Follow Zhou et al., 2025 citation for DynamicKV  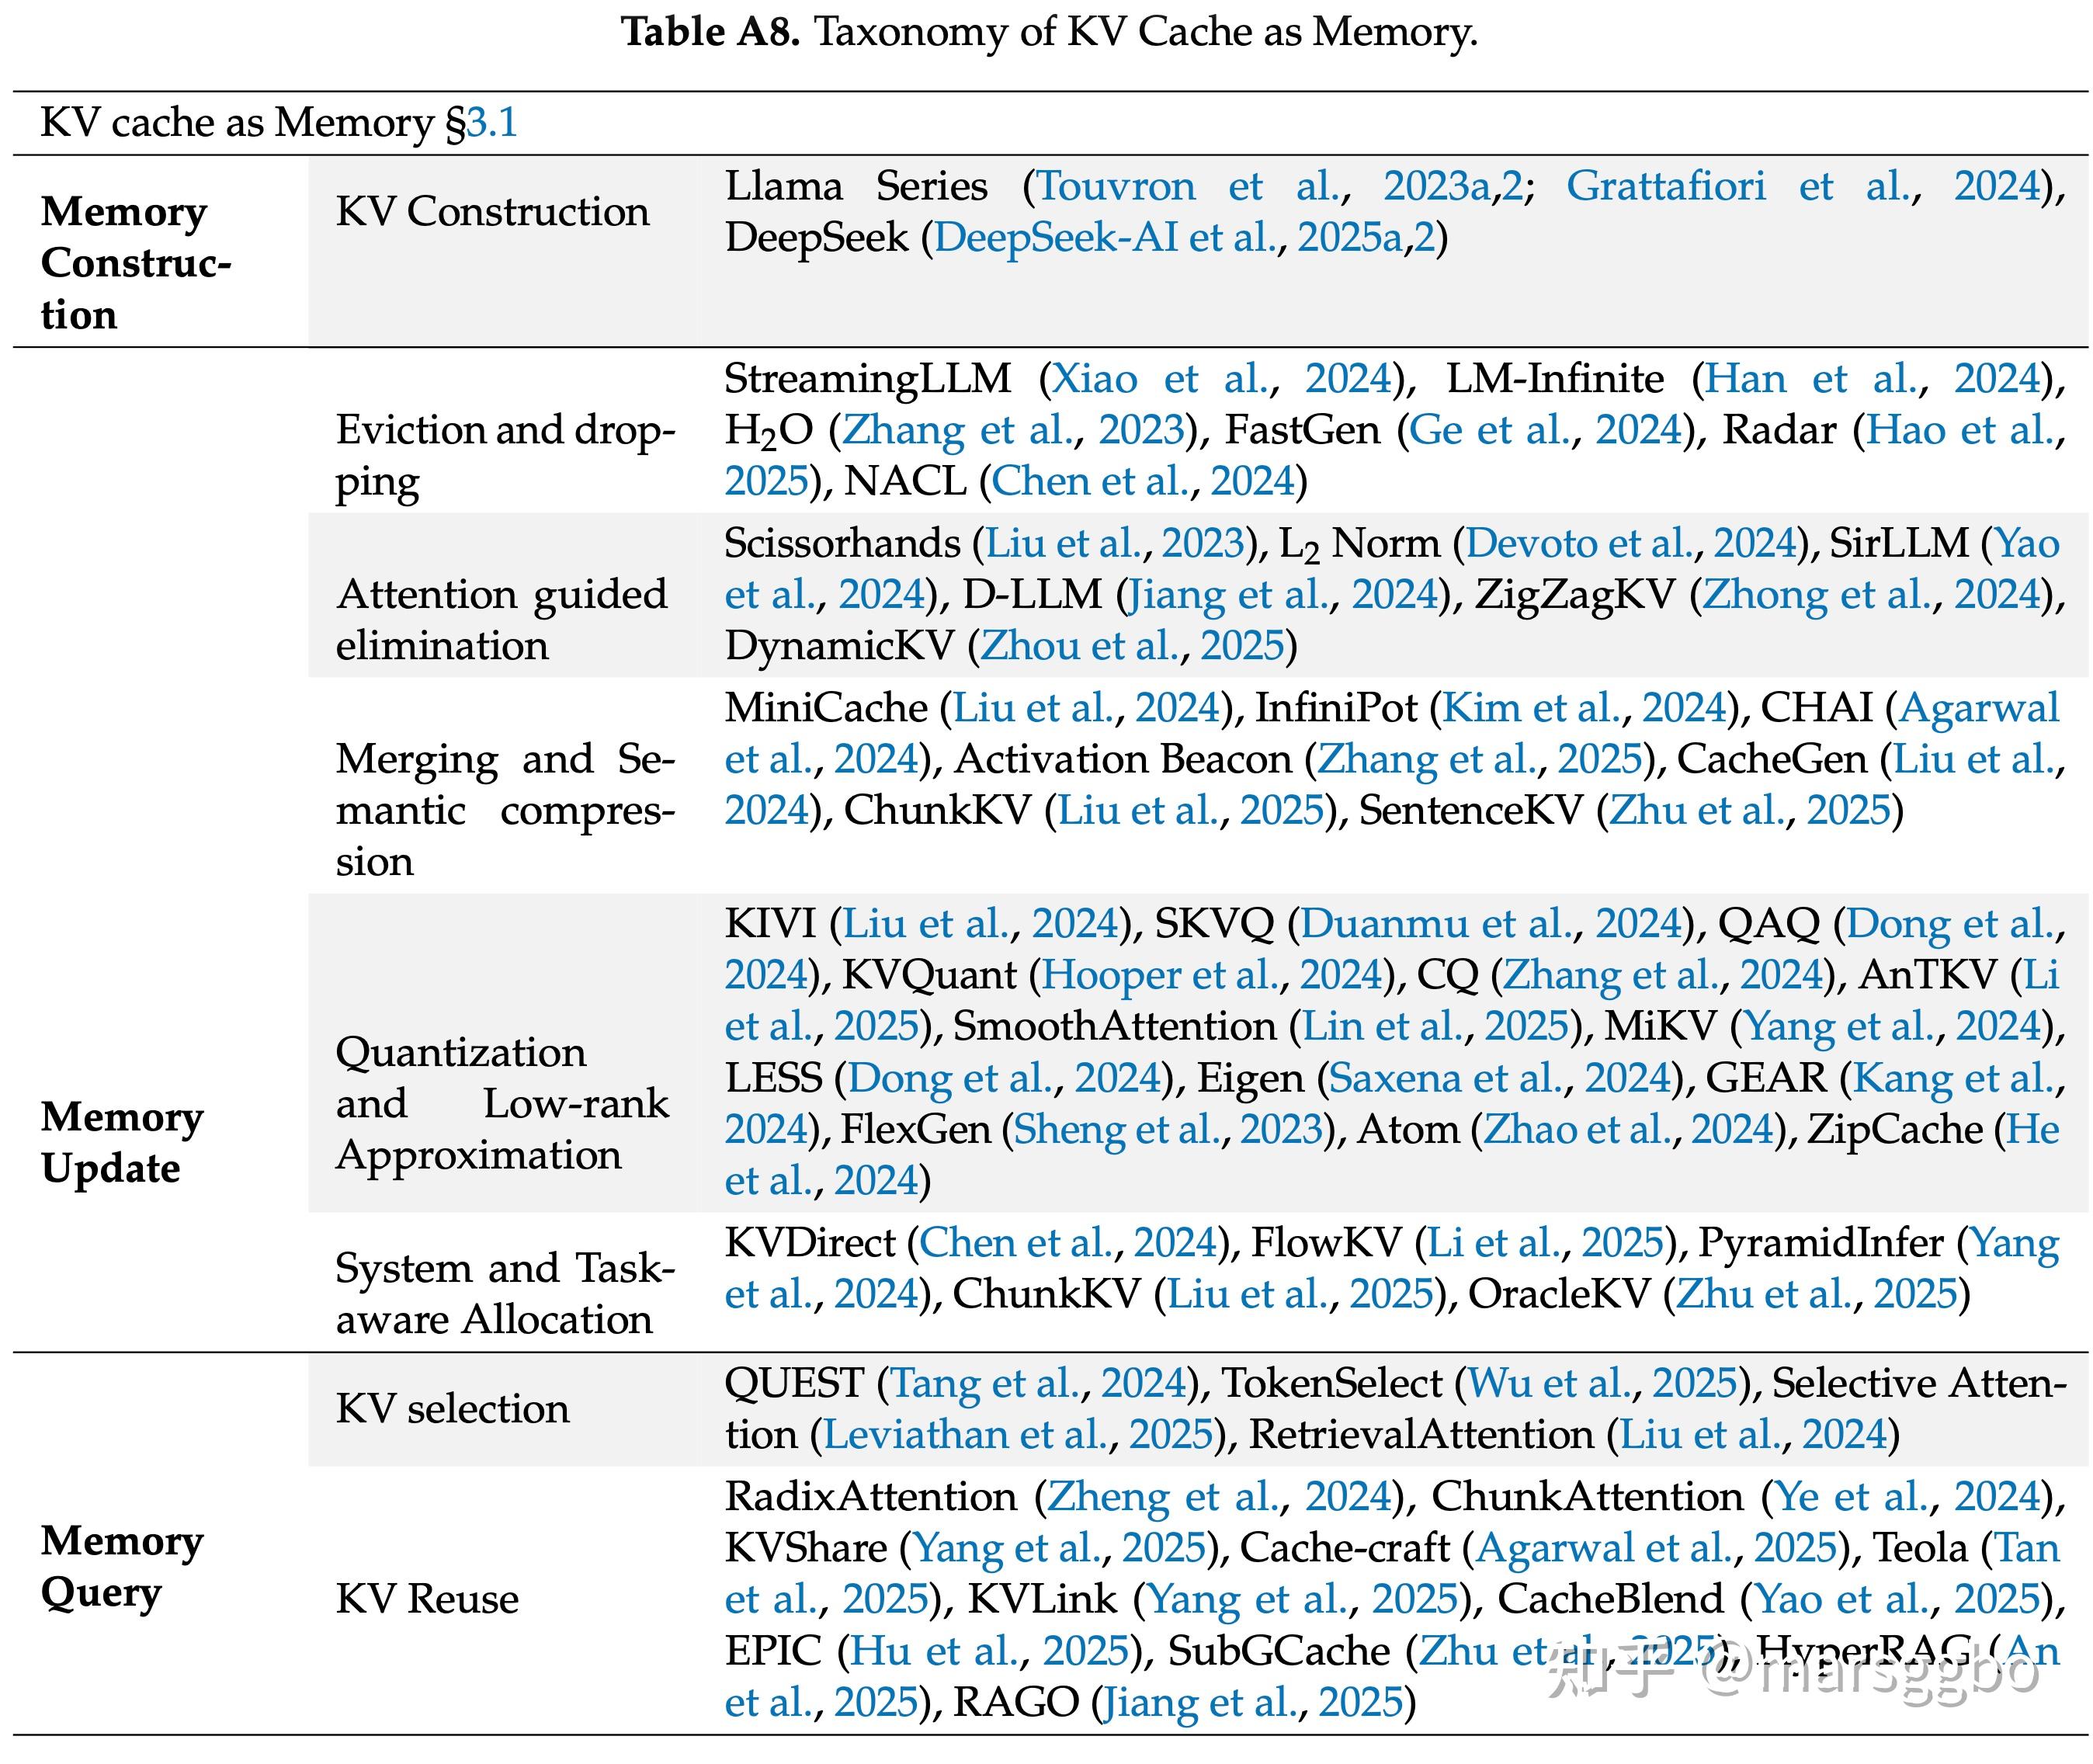[x=1132, y=647]
